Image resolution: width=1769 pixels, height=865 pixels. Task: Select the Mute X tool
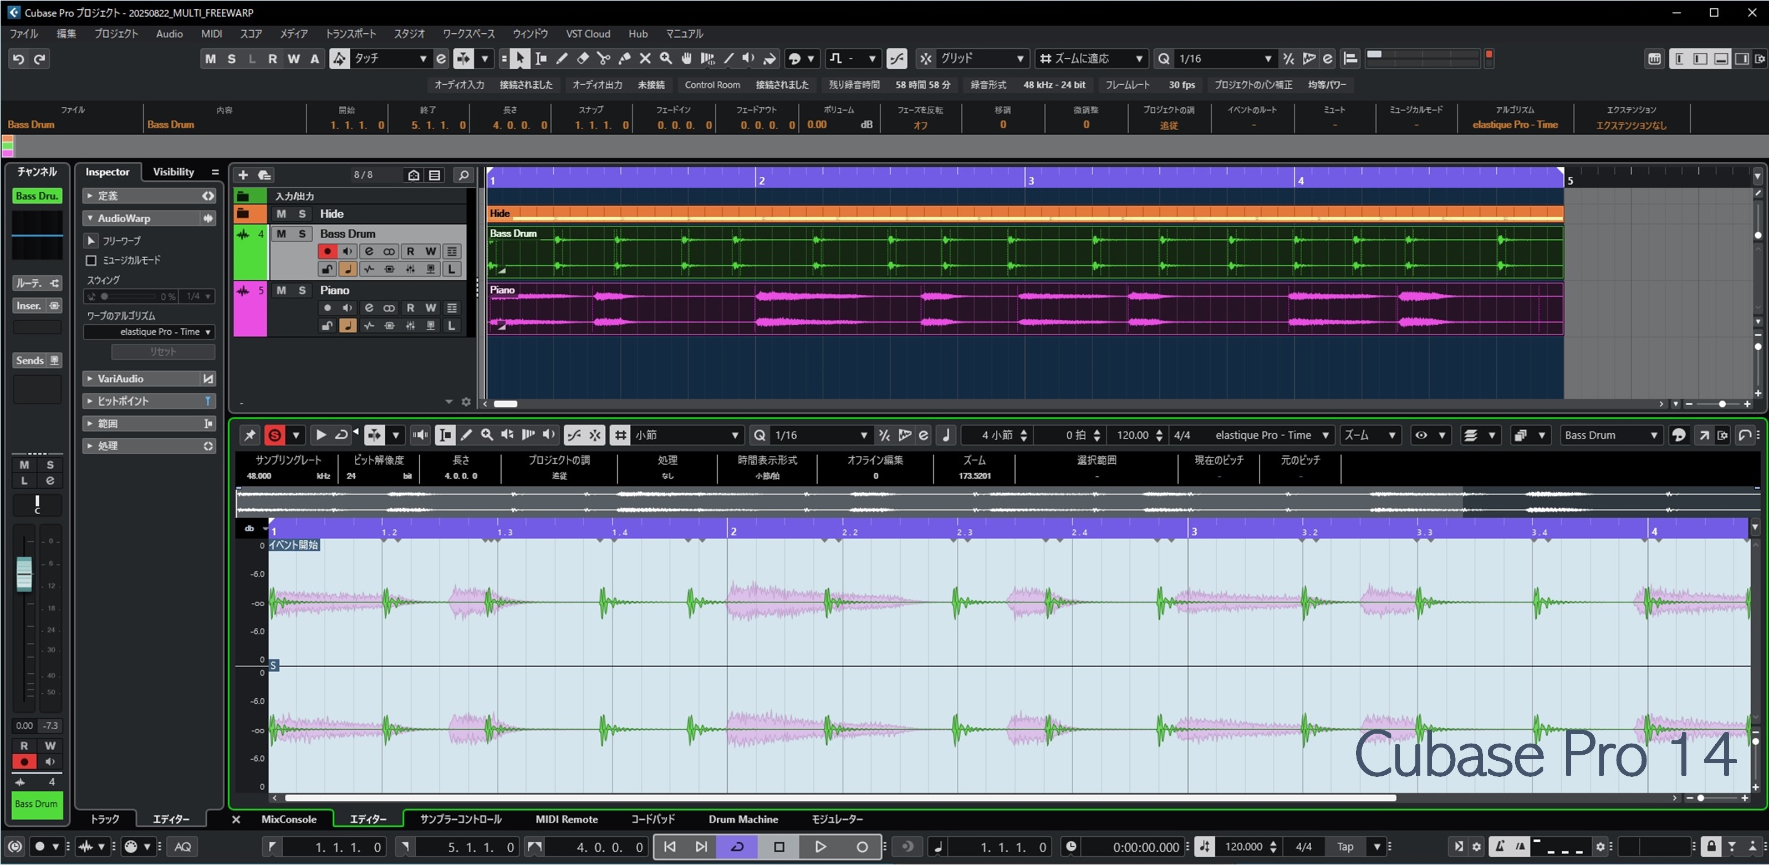(645, 59)
